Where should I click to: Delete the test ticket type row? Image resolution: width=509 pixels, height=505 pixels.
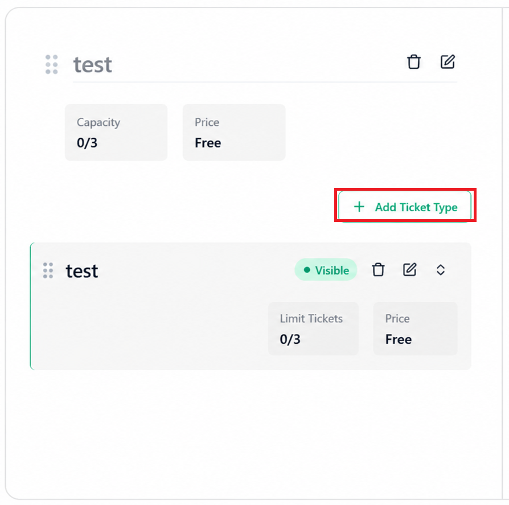[378, 270]
